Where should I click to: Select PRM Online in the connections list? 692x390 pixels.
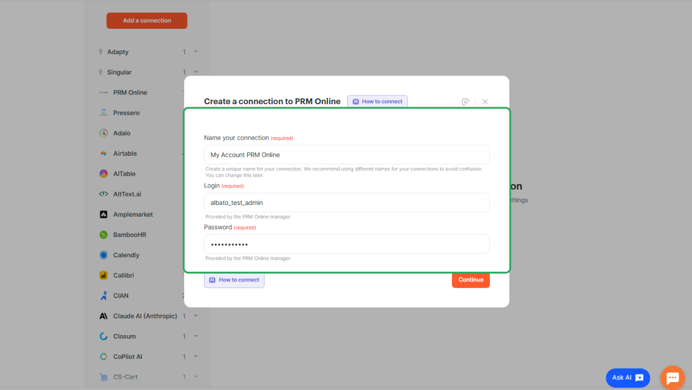(130, 93)
